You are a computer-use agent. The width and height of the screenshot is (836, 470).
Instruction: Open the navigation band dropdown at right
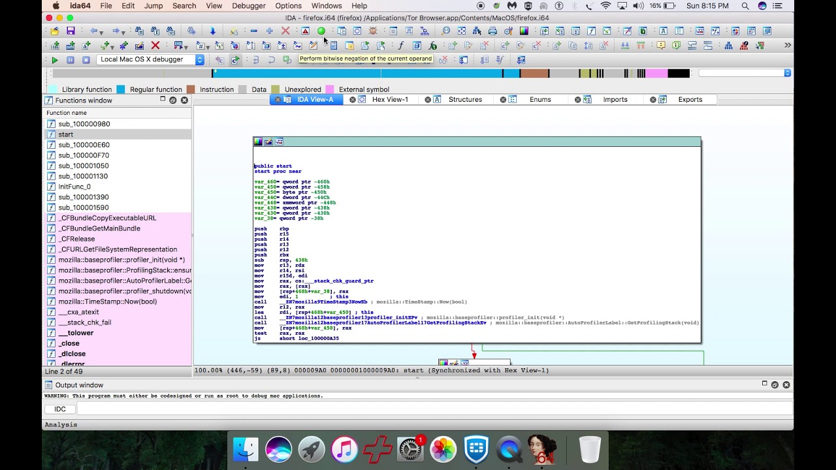(787, 73)
